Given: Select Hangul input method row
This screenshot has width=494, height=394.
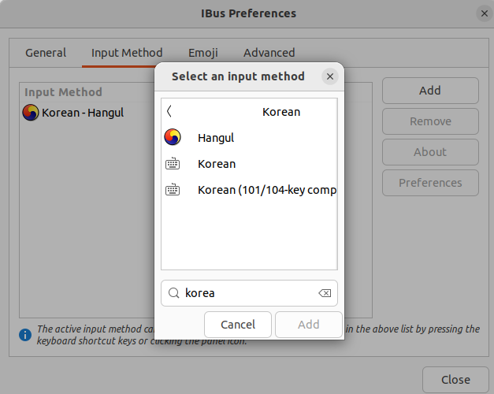Looking at the screenshot, I should pos(249,137).
